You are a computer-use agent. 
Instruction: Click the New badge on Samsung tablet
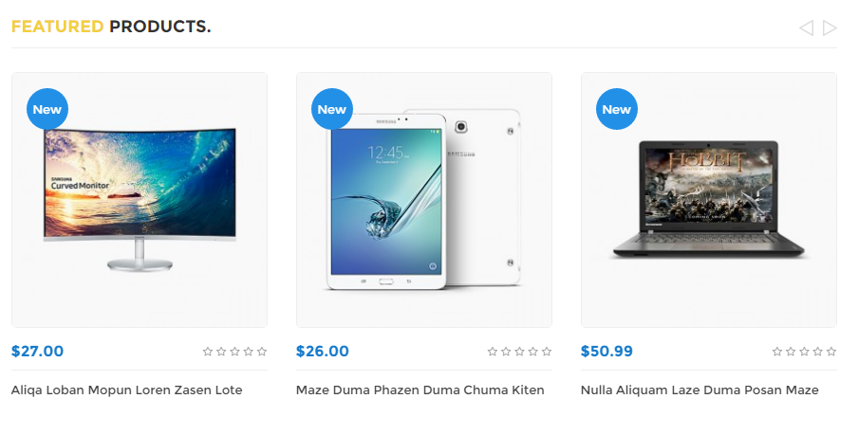pos(332,109)
